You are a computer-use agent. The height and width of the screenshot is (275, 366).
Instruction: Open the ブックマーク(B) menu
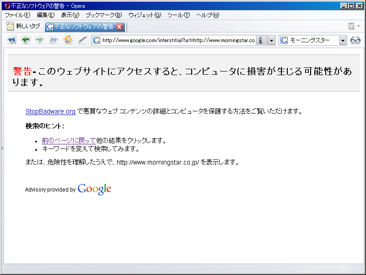[x=104, y=15]
